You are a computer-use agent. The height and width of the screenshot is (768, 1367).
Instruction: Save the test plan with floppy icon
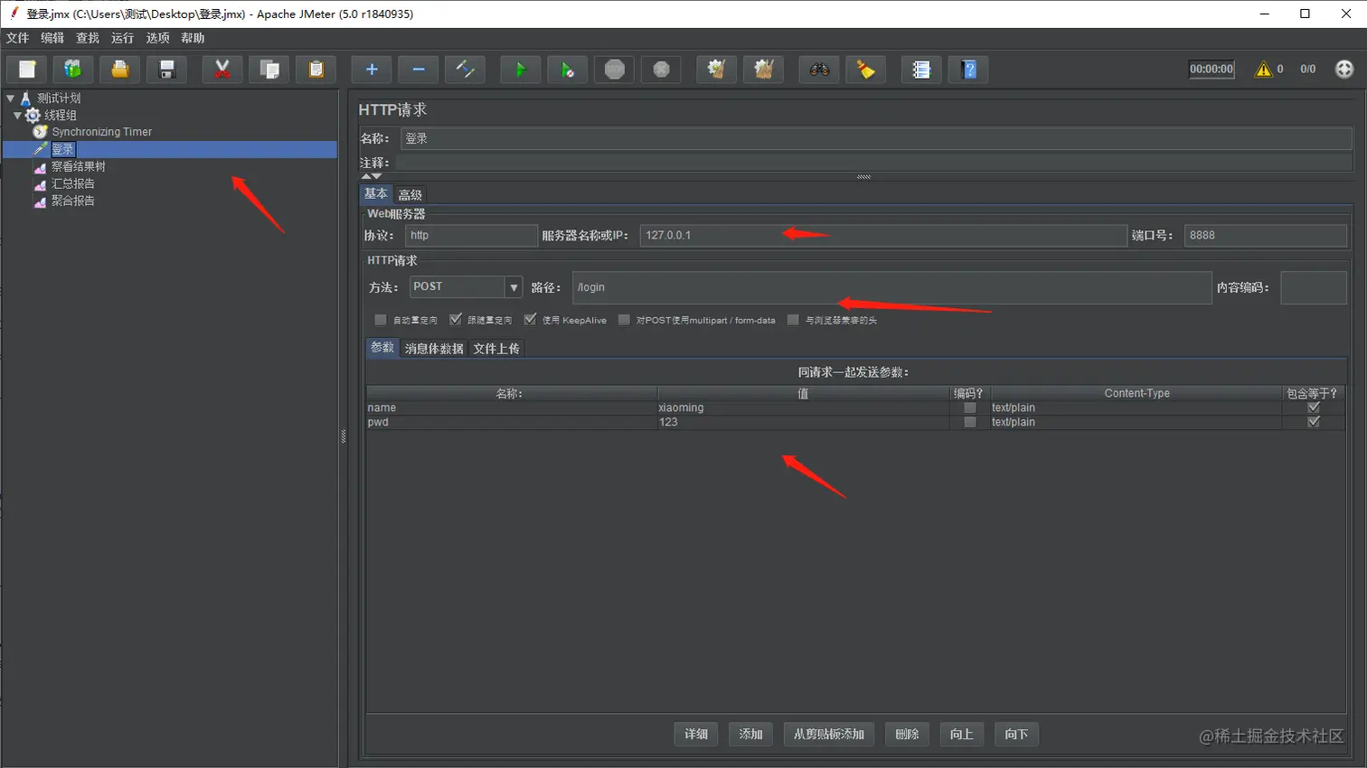click(x=167, y=70)
